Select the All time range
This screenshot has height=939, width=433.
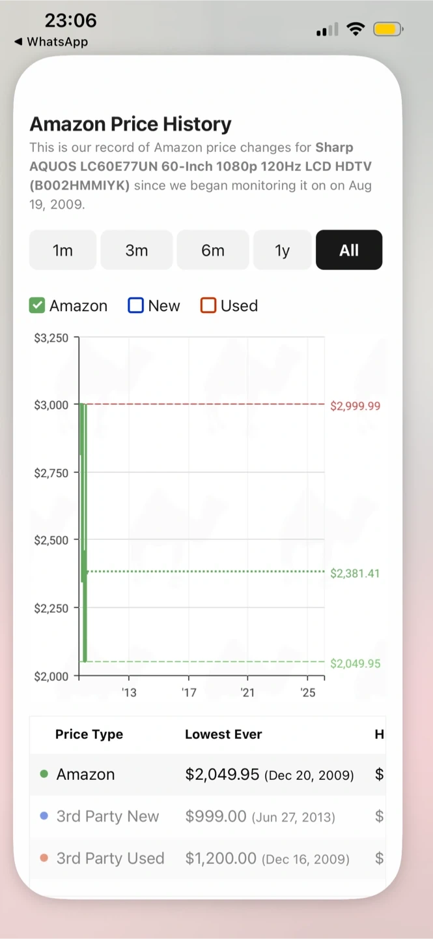[x=349, y=250]
